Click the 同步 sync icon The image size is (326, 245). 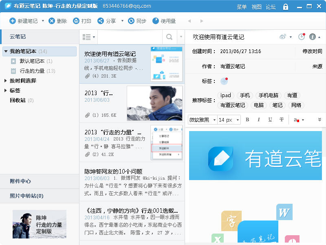[x=131, y=21]
